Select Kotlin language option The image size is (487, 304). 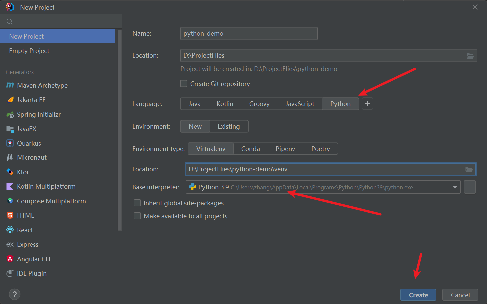coord(225,104)
